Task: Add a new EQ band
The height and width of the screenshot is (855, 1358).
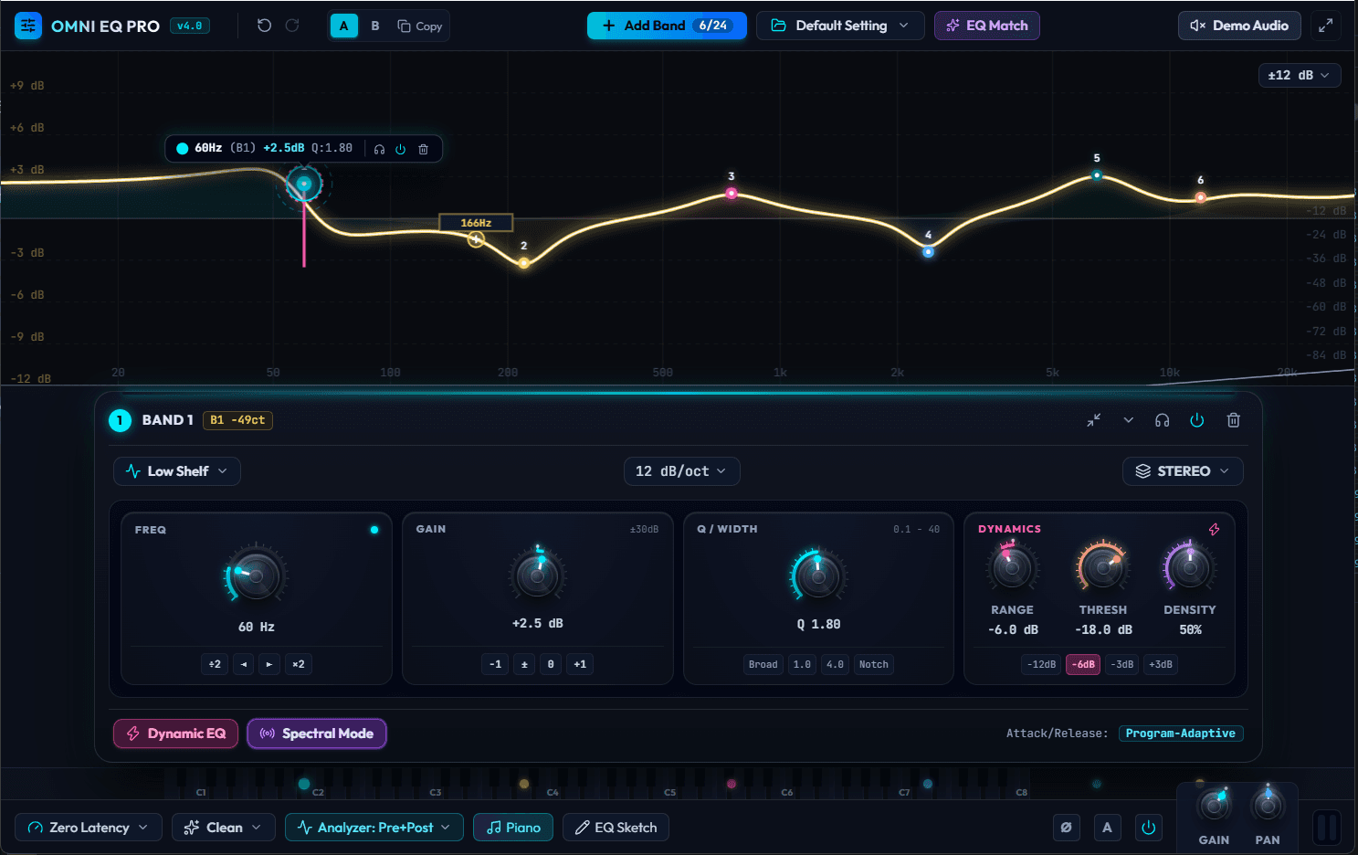Action: (x=667, y=26)
